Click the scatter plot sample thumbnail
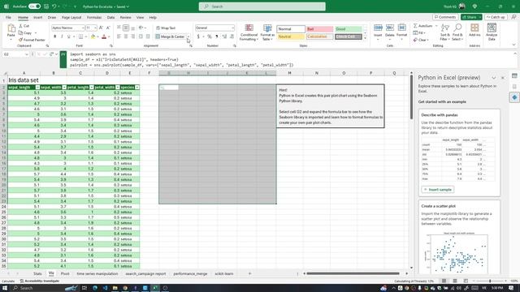Image resolution: width=520 pixels, height=292 pixels. [x=457, y=253]
